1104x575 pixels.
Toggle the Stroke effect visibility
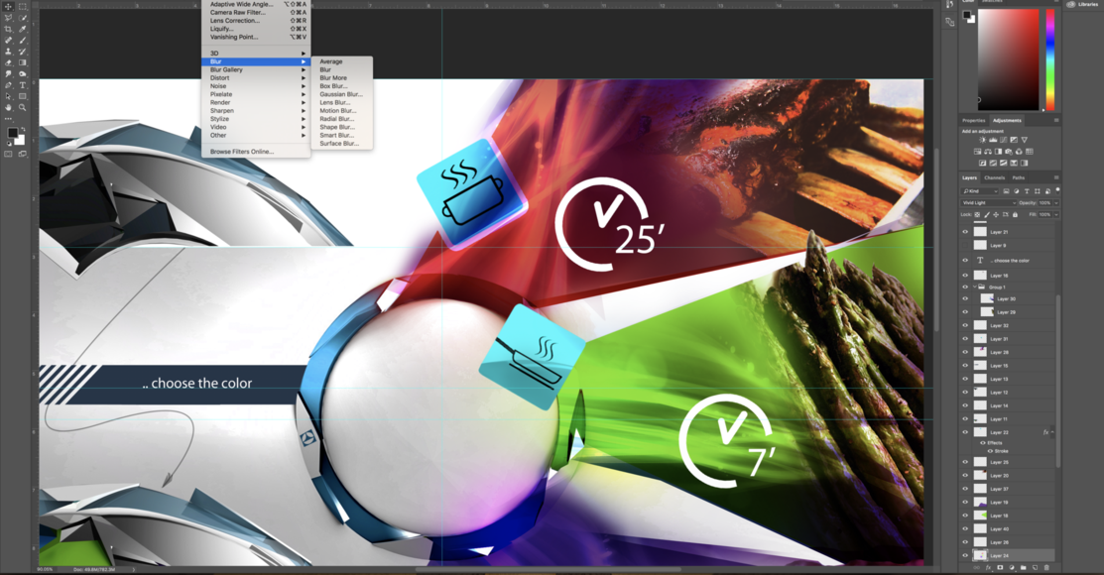(x=990, y=451)
